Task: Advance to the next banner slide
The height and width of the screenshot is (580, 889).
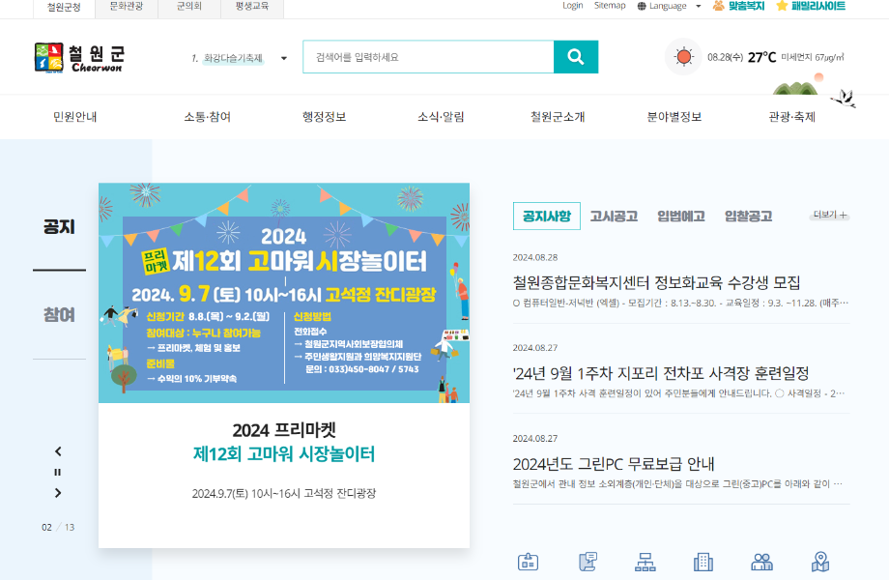Action: 58,493
